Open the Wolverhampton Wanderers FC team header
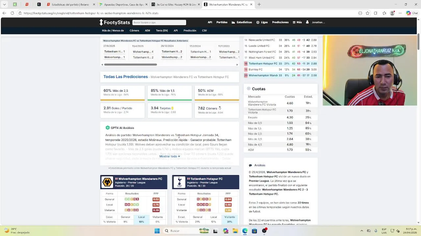 (x=134, y=182)
